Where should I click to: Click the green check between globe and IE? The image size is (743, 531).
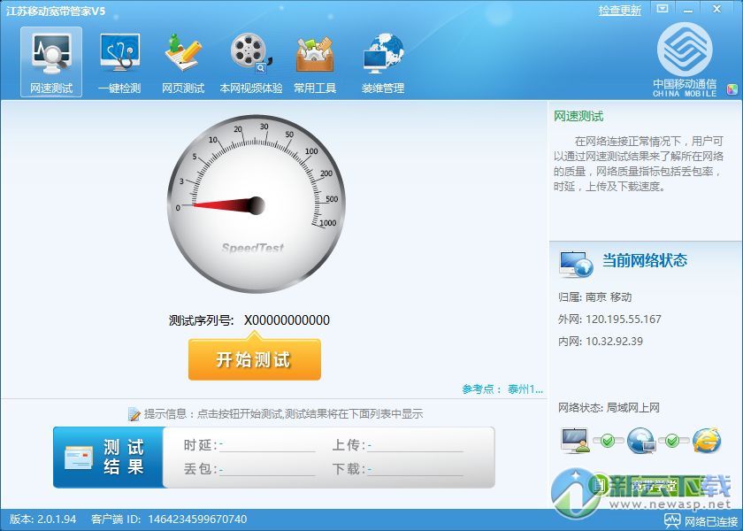672,442
